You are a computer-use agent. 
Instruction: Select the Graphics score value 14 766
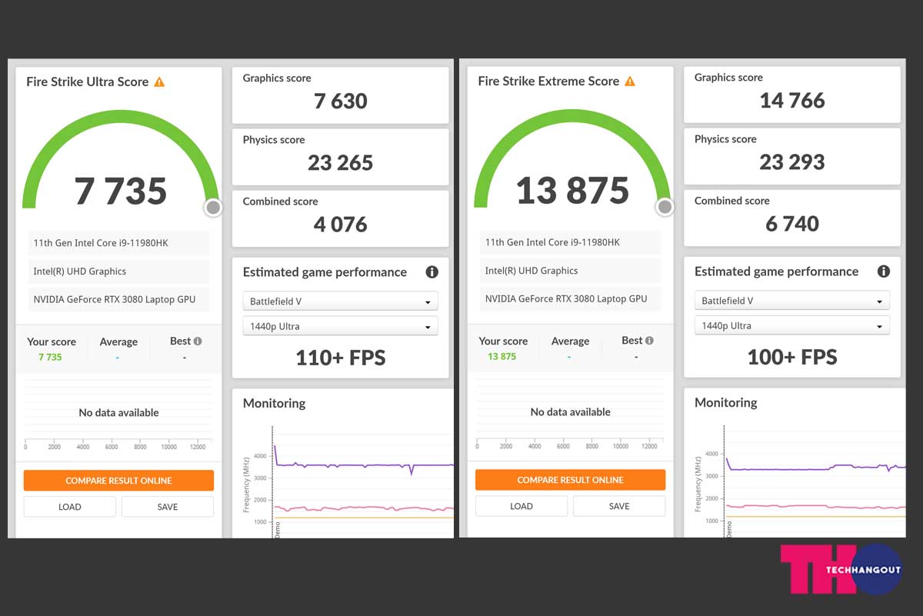coord(792,100)
